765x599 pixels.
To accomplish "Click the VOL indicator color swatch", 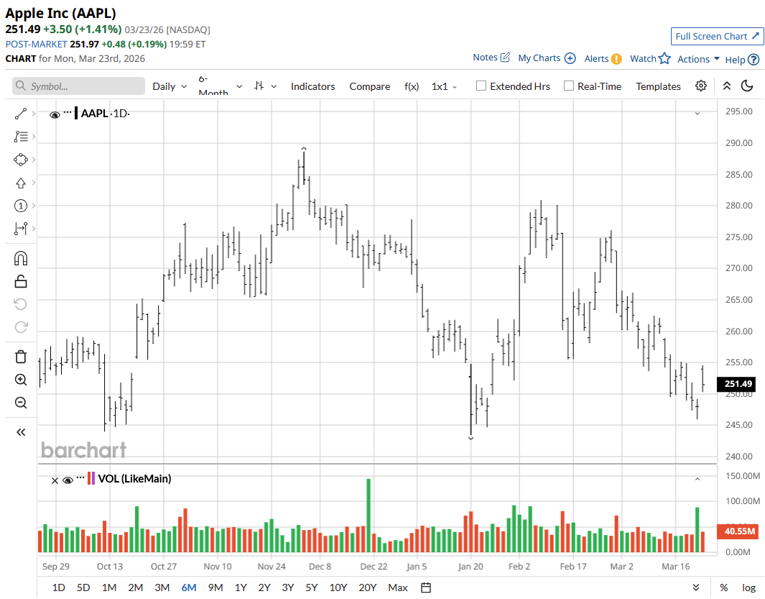I will coord(91,478).
